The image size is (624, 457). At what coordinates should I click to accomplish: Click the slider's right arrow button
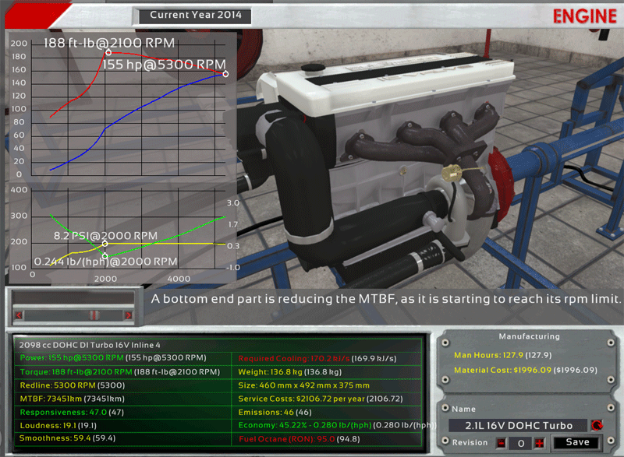pyautogui.click(x=128, y=315)
